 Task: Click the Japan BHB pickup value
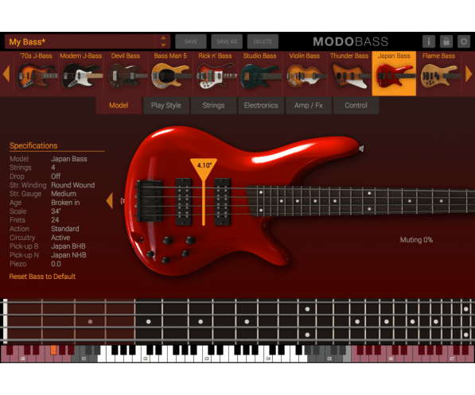point(68,246)
